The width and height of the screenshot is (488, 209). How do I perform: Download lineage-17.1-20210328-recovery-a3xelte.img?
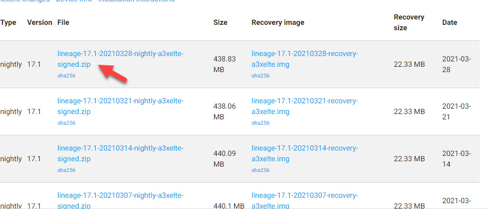point(305,59)
